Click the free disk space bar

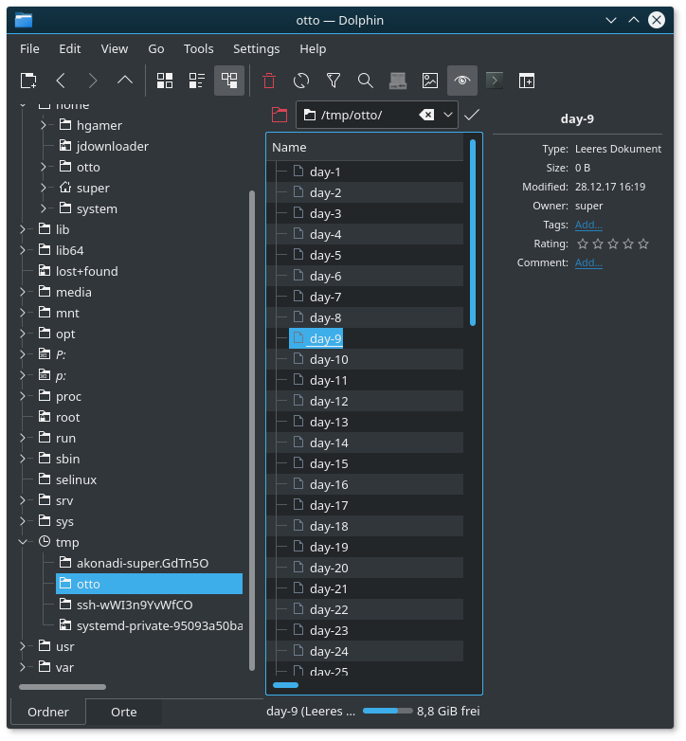pyautogui.click(x=388, y=711)
